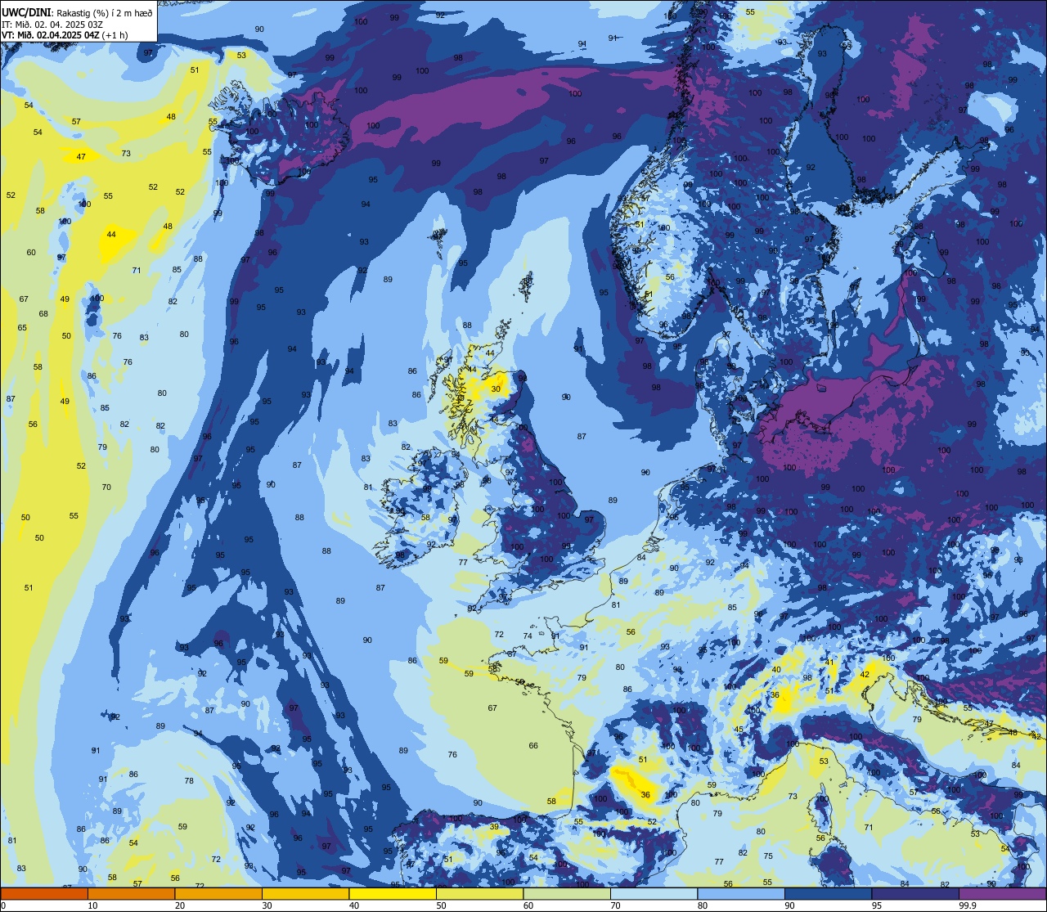Click the 30–40 gold legend swatch

(305, 893)
